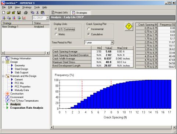This screenshot has height=134, width=177.
Task: Open Steel Design in the tree
Action: pos(21,69)
